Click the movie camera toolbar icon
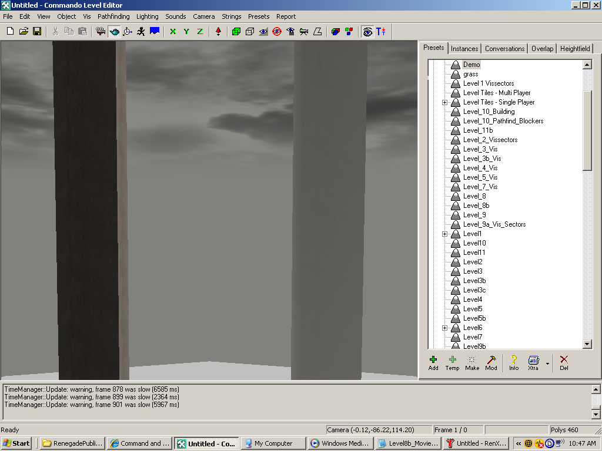Viewport: 602px width, 451px height. click(101, 31)
